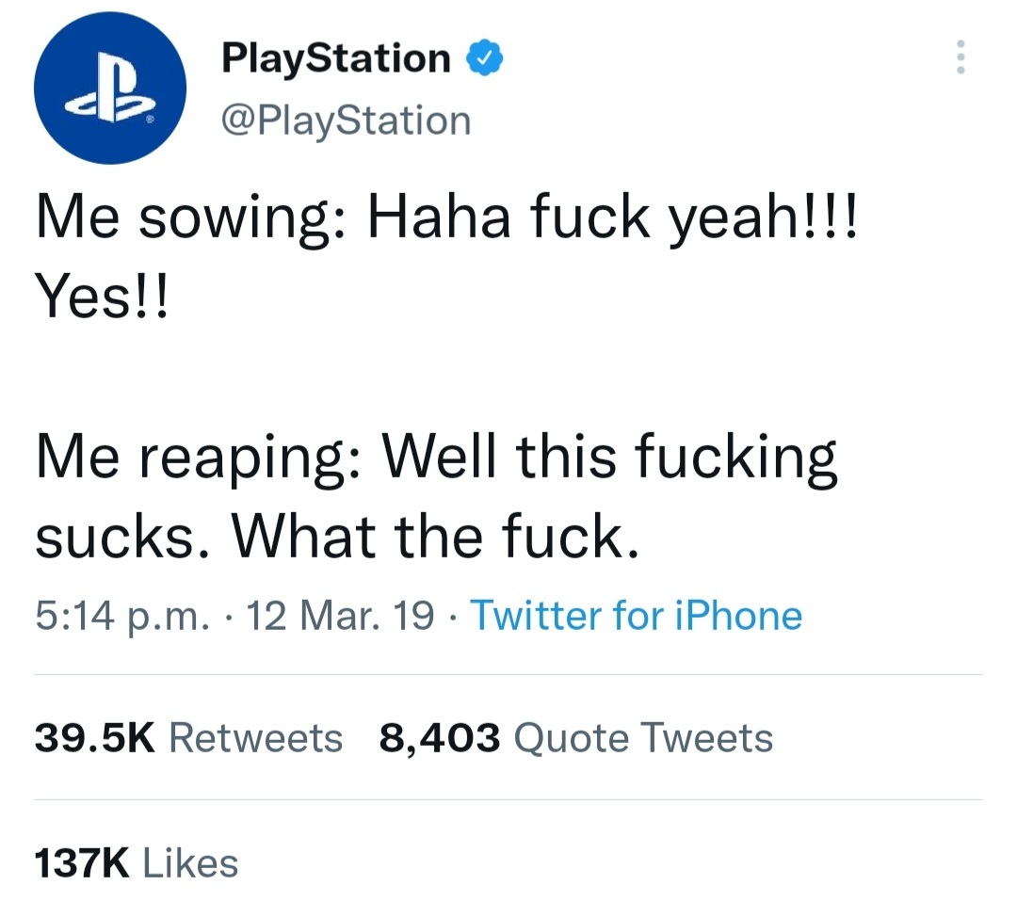View the Retweets list
Viewport: 1017px width, 917px height.
pyautogui.click(x=188, y=738)
